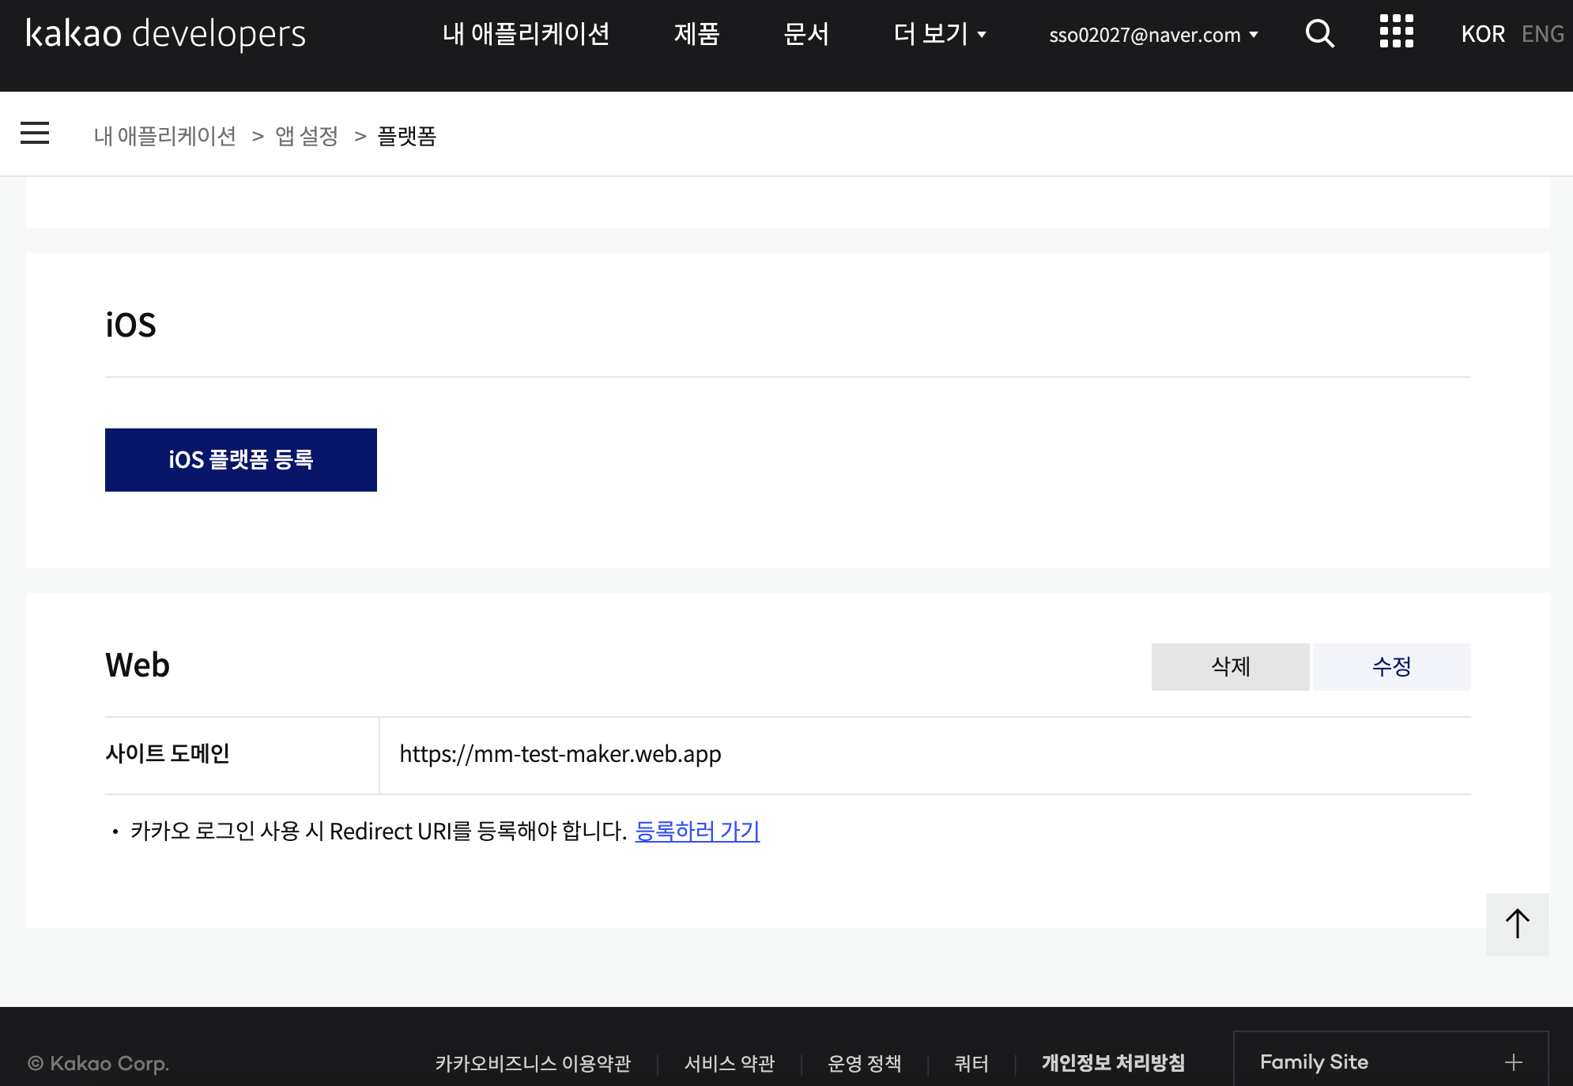Open the hamburger side menu
Screen dimensions: 1573x1086
35,134
